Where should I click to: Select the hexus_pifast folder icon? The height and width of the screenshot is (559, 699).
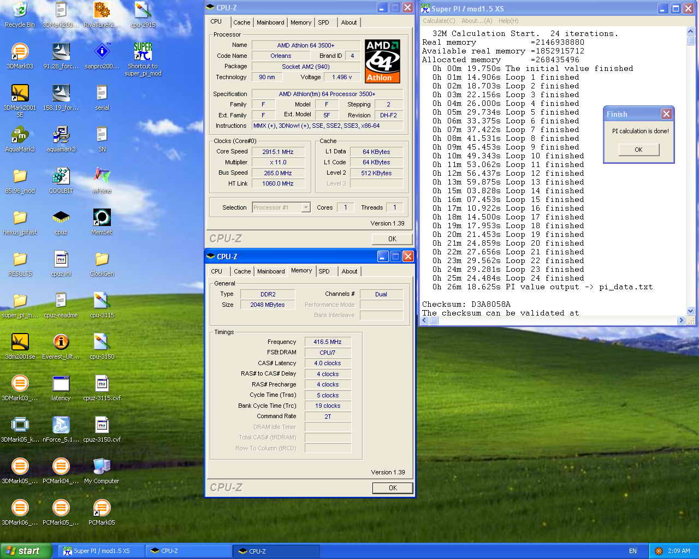[x=20, y=222]
